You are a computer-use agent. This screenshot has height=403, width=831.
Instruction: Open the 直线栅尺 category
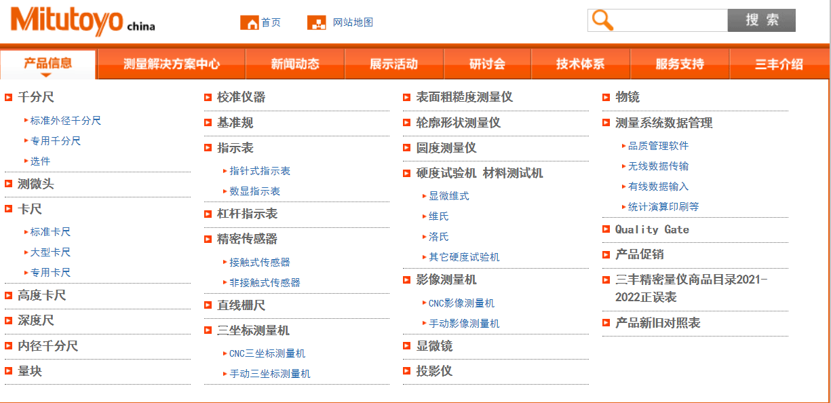[241, 305]
